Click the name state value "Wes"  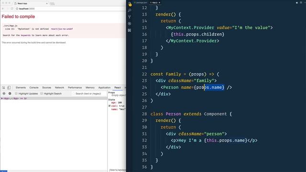click(122, 109)
